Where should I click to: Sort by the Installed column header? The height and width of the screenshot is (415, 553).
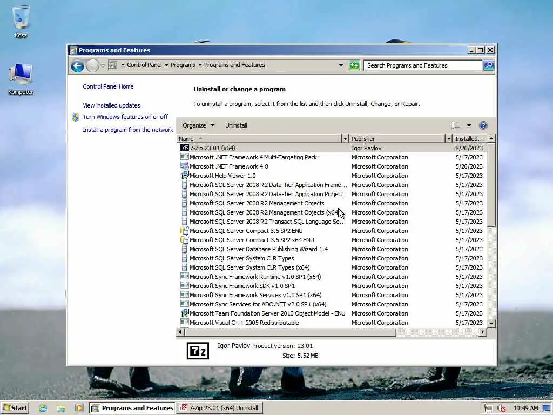(469, 139)
